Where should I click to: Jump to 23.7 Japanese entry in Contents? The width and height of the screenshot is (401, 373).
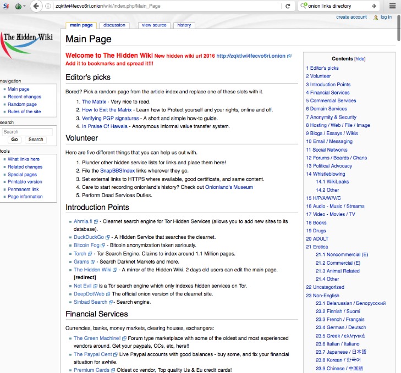pos(341,352)
